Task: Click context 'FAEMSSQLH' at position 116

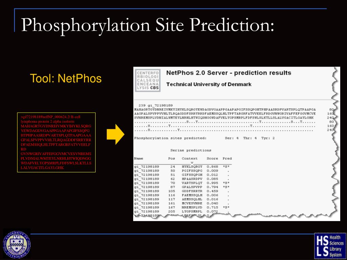Action: (192, 195)
